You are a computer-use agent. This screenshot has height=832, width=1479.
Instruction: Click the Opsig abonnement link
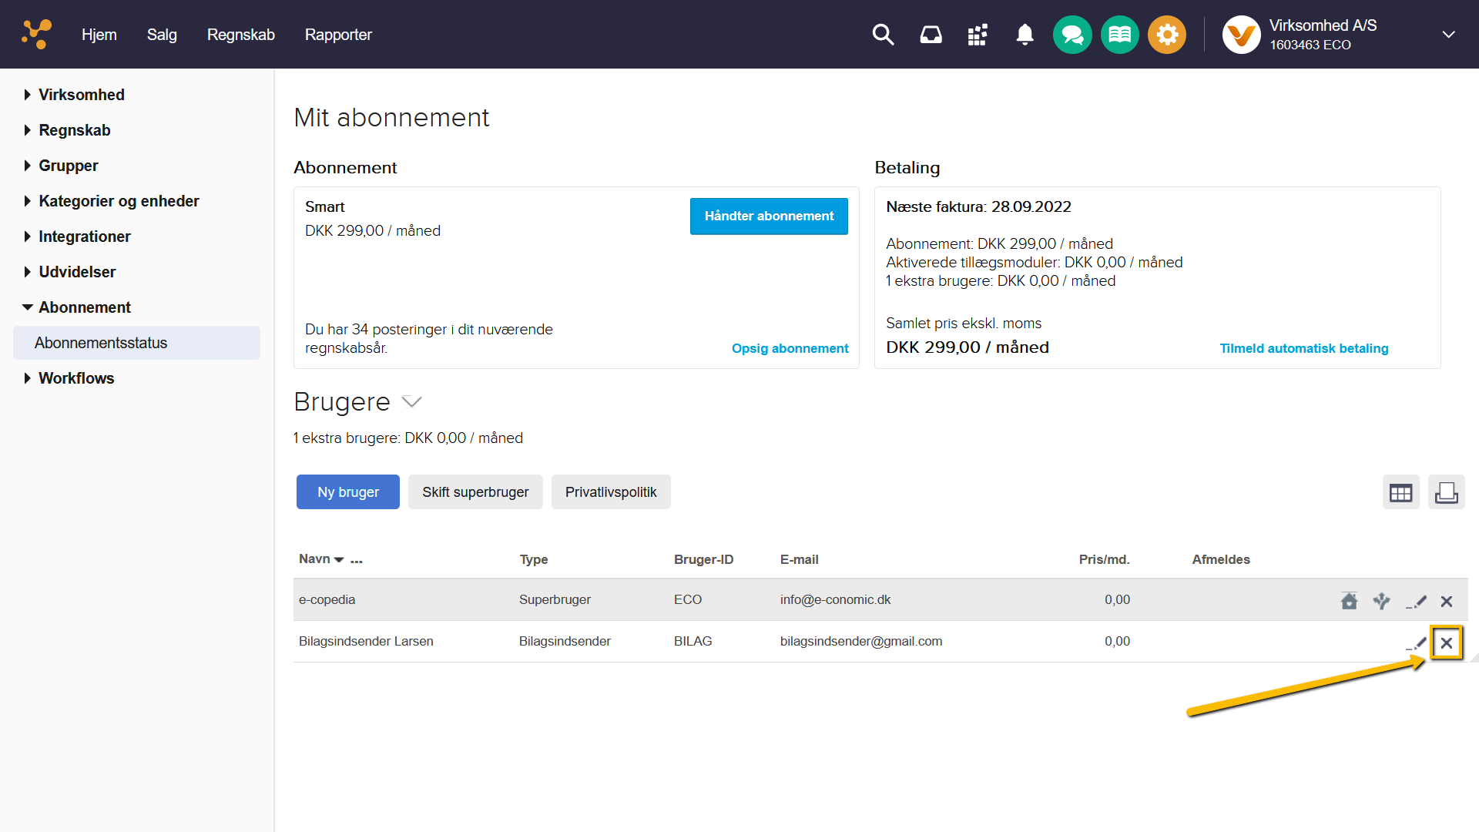point(790,348)
